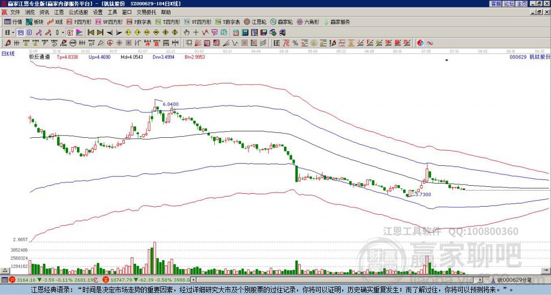This screenshot has height=295, width=551.
Task: Open the 9P四方形 tool
Action: click(x=109, y=22)
